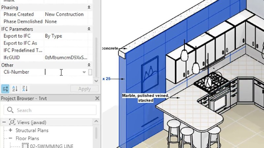Collapse the IFC Parameters section chevron
Screen dimensions: 264x148
pyautogui.click(x=89, y=29)
